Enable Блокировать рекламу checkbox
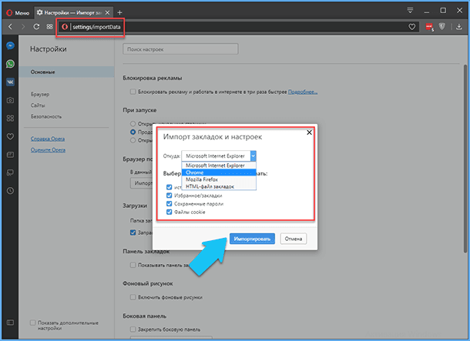Screen dimensions: 470x341 point(133,92)
